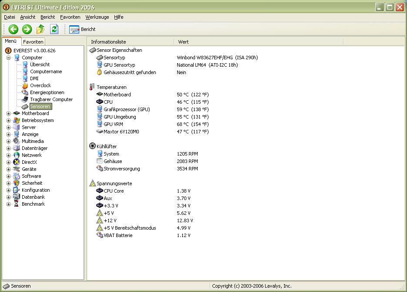Expand the Sicherheit tree node
This screenshot has width=407, height=292.
click(x=9, y=183)
